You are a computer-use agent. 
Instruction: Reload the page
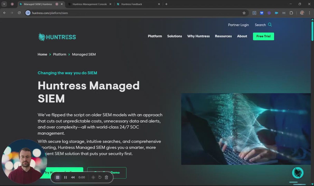click(19, 13)
